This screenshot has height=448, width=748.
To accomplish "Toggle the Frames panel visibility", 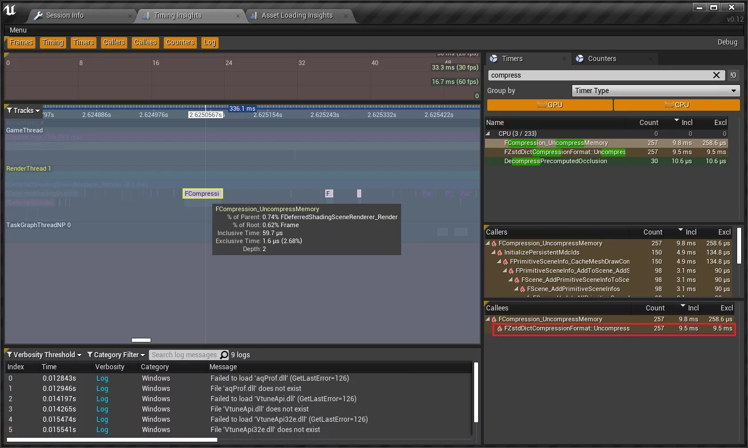I will click(x=21, y=42).
